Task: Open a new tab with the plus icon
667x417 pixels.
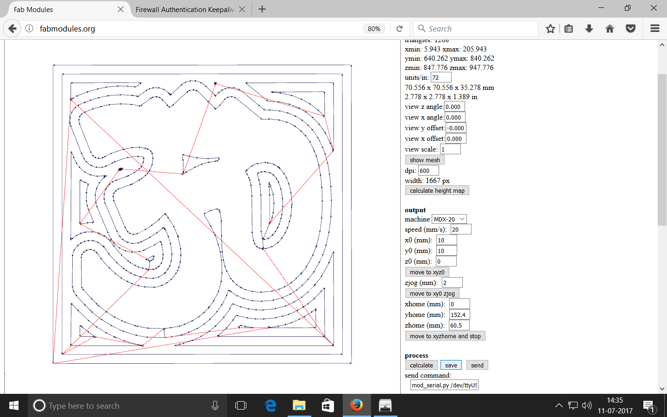Action: pos(262,9)
